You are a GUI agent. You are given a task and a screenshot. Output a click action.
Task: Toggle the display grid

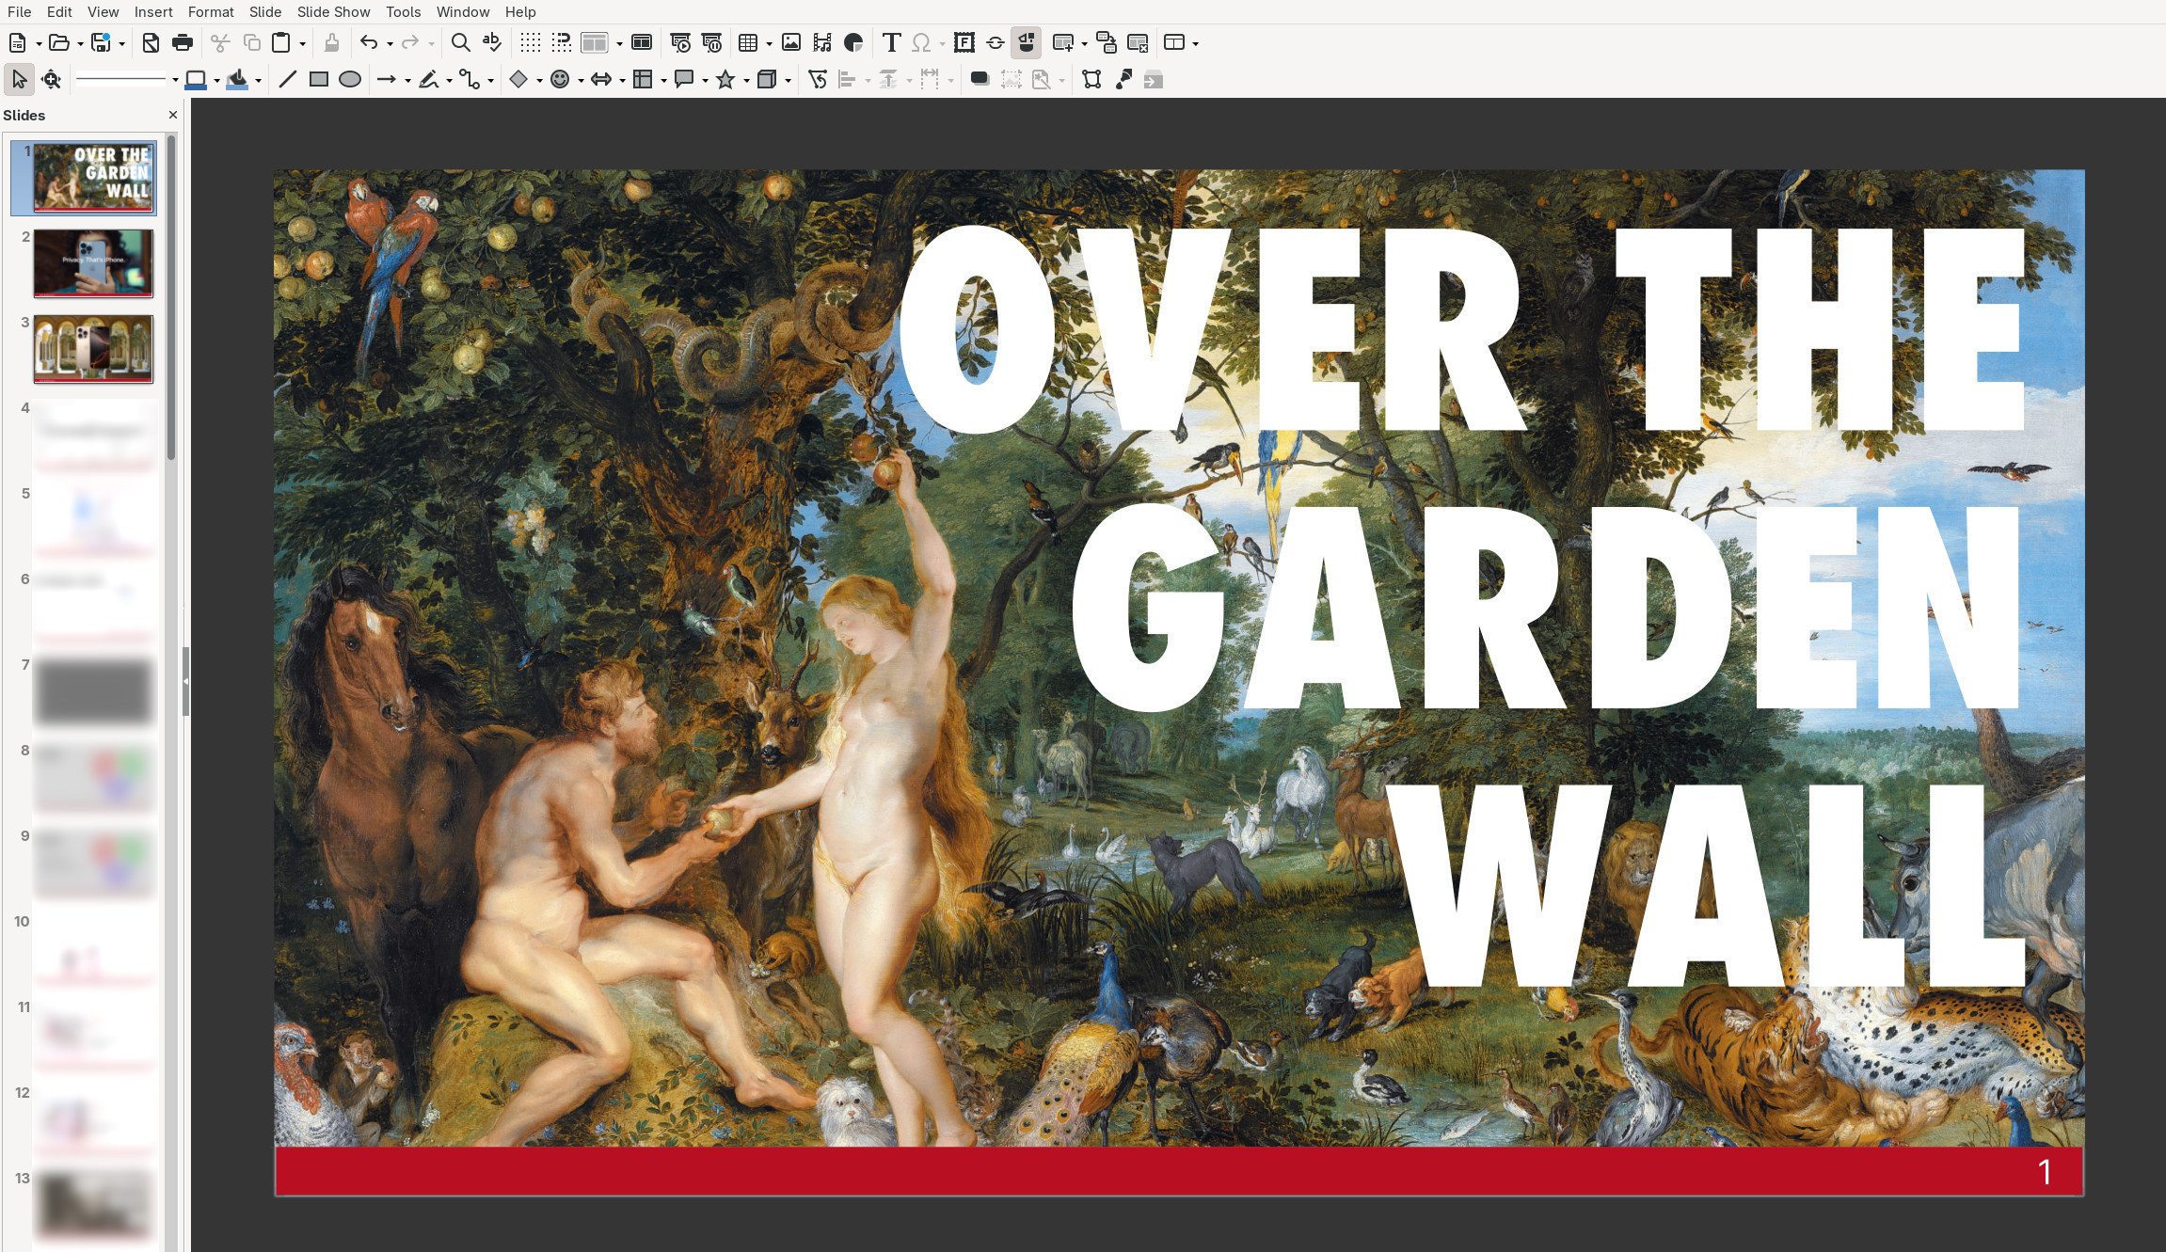click(531, 42)
